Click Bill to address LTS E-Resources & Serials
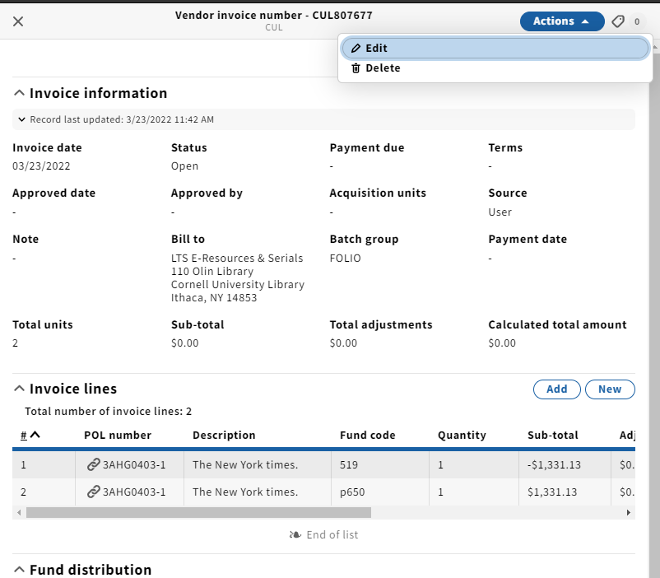This screenshot has width=660, height=578. click(x=237, y=258)
